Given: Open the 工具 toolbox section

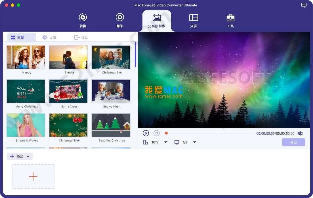Looking at the screenshot, I should click(230, 20).
